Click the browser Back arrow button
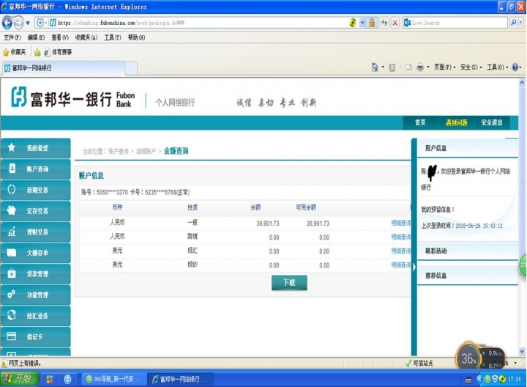Viewport: 527px width, 387px height. point(7,23)
